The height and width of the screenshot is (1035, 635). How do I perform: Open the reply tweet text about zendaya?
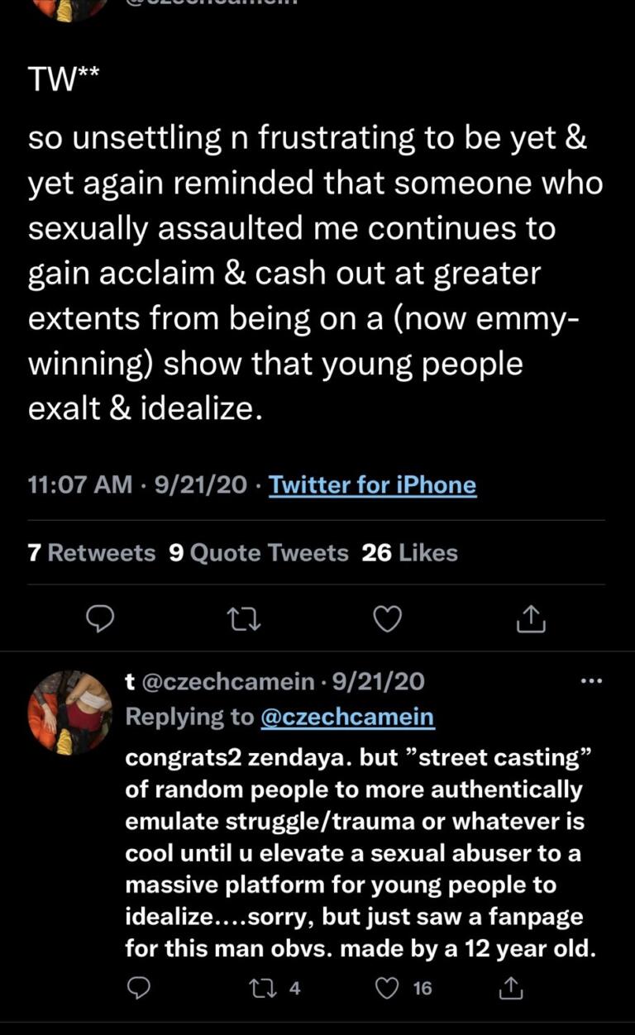click(x=360, y=853)
